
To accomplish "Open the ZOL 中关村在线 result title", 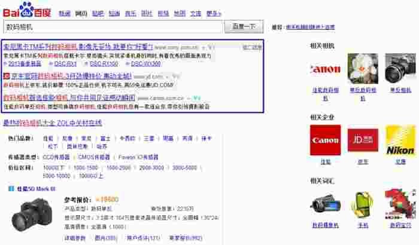I will [x=53, y=122].
